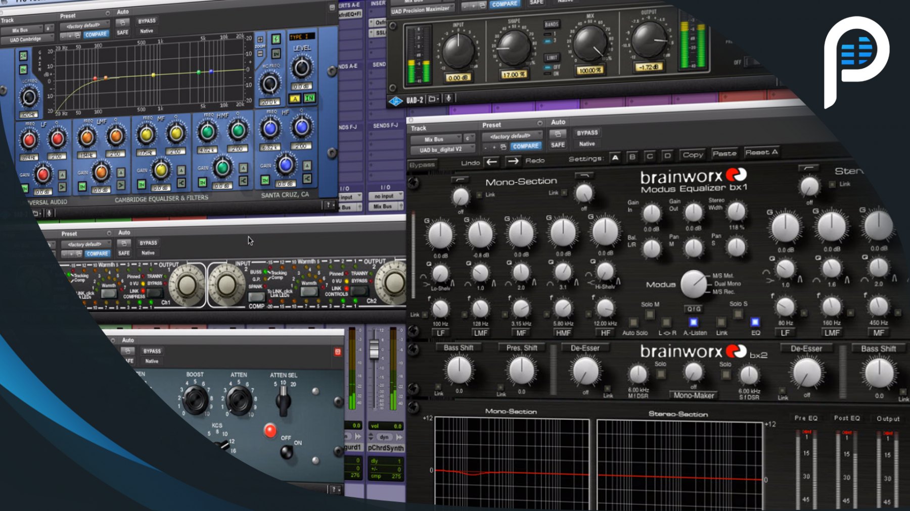
Task: Click the brainworx Undo left-arrow button
Action: [491, 162]
